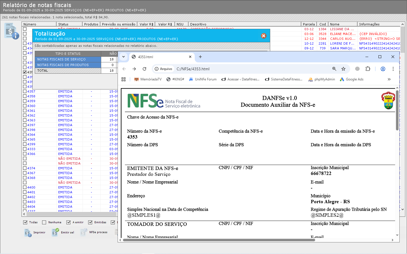Reload the 4353.html page in browser
This screenshot has height=254, width=407.
click(144, 69)
